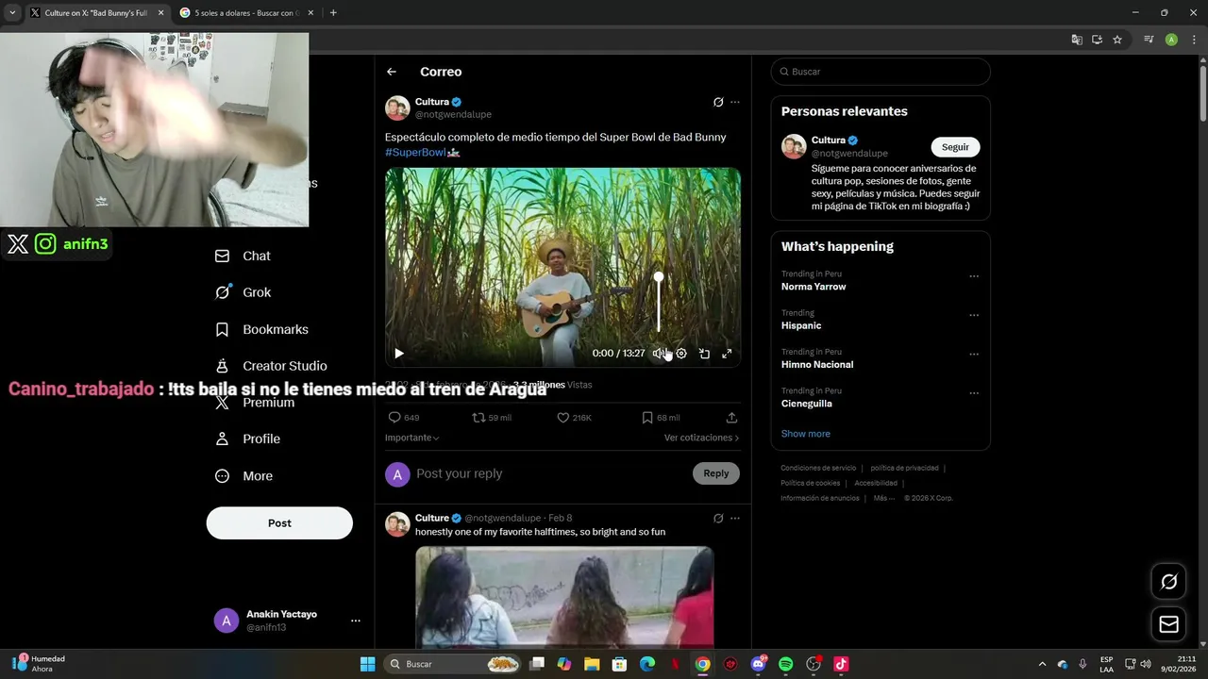
Task: Open the floating Grok button
Action: click(x=1168, y=581)
